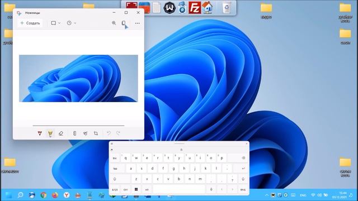This screenshot has width=358, height=201.
Task: Tap the Ctrl key on touch keyboard
Action: 125,189
